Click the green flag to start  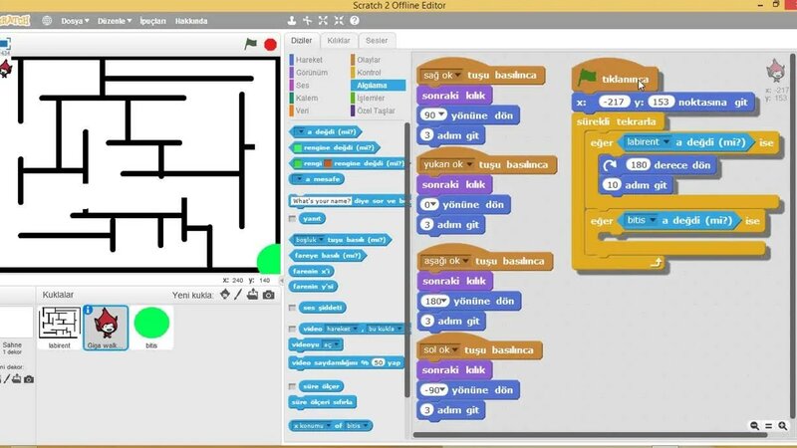251,44
